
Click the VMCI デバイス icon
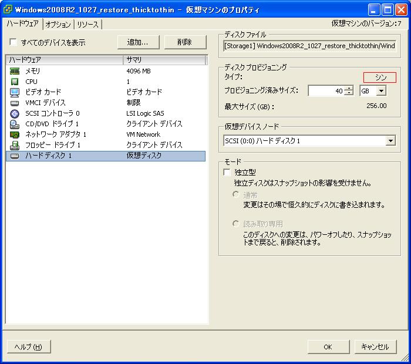(15, 103)
